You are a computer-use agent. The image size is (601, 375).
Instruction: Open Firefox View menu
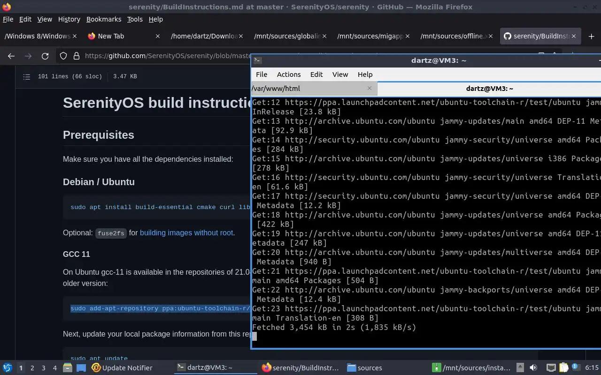click(x=45, y=19)
